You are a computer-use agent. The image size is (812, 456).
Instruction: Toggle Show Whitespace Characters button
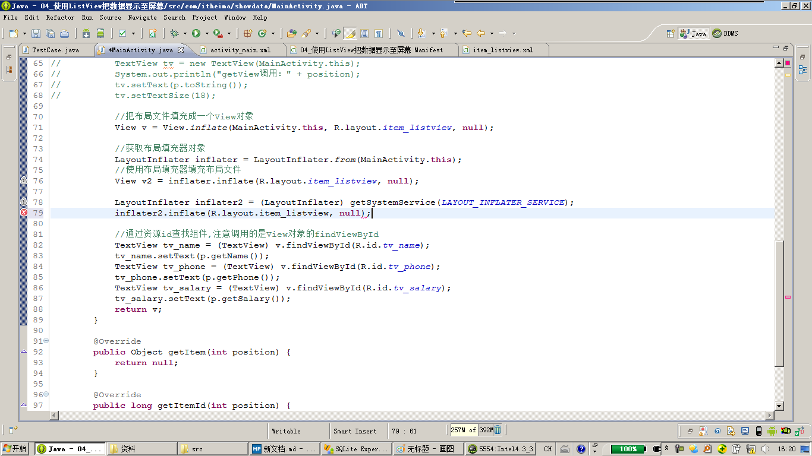pyautogui.click(x=379, y=34)
